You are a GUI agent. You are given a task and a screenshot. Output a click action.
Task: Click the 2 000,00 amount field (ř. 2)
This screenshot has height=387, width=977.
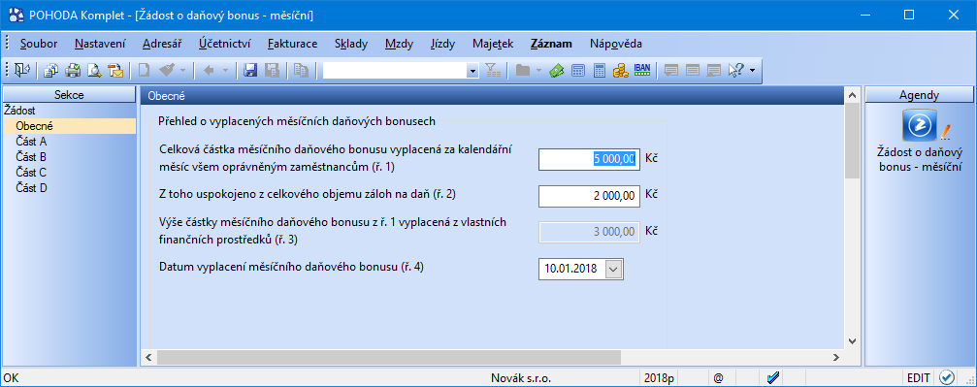pyautogui.click(x=590, y=195)
